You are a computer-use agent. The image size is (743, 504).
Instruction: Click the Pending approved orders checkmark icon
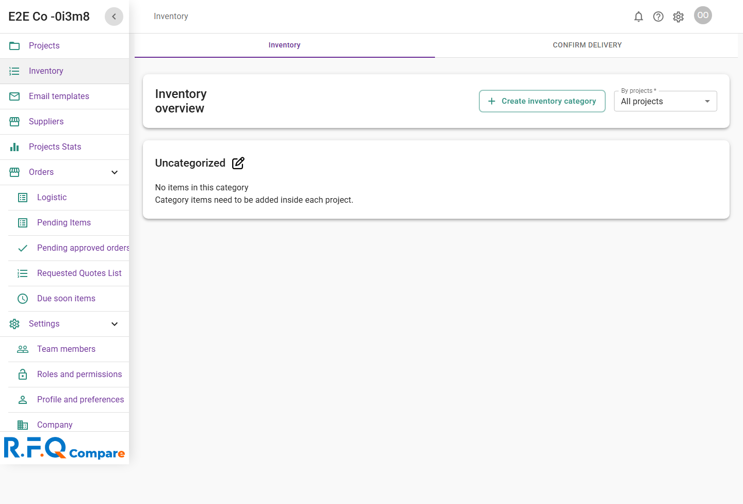[23, 248]
